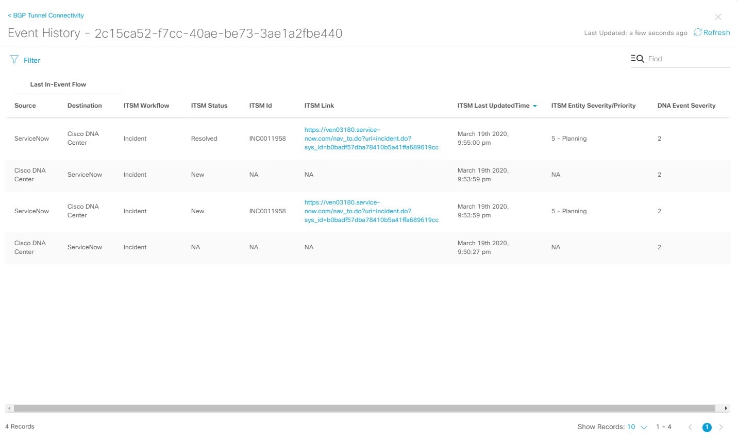Sort by the ITSM Status column header
This screenshot has height=444, width=738.
pyautogui.click(x=209, y=106)
